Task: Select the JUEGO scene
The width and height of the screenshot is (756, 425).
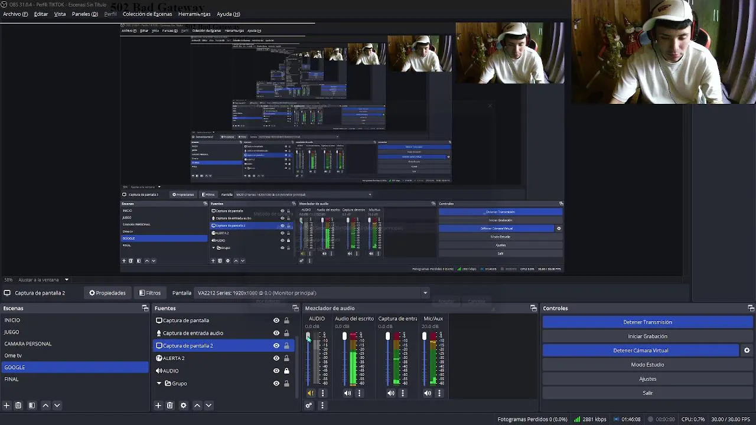Action: pos(74,332)
